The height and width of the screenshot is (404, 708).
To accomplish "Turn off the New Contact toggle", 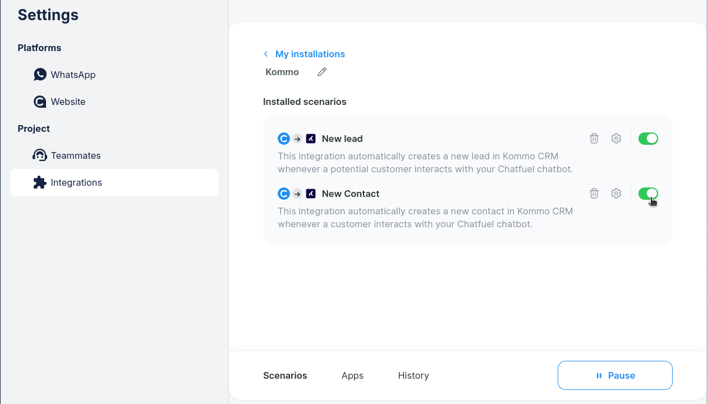I will point(648,194).
